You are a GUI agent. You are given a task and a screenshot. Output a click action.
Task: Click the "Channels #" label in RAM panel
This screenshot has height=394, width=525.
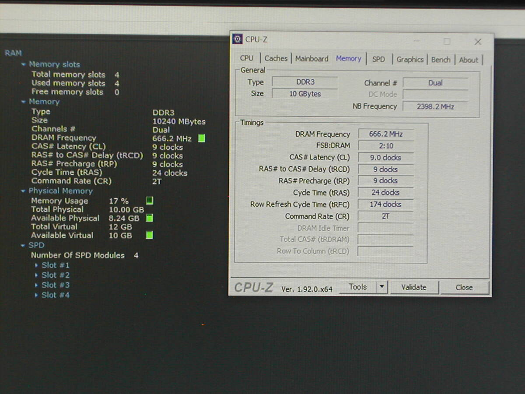coord(53,129)
